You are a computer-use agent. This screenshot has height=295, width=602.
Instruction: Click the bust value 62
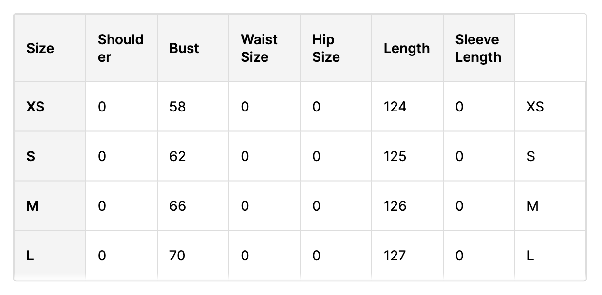pyautogui.click(x=178, y=156)
